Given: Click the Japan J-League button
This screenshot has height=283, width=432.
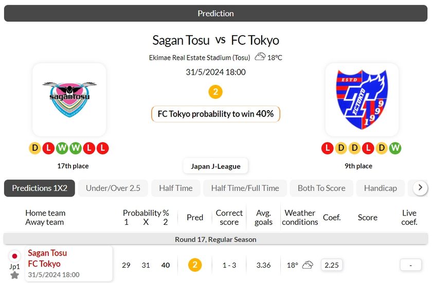Looking at the screenshot, I should point(216,166).
